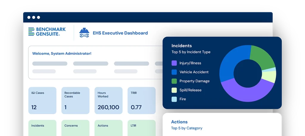Click the first window control dot
This screenshot has height=136, width=305.
pos(29,17)
